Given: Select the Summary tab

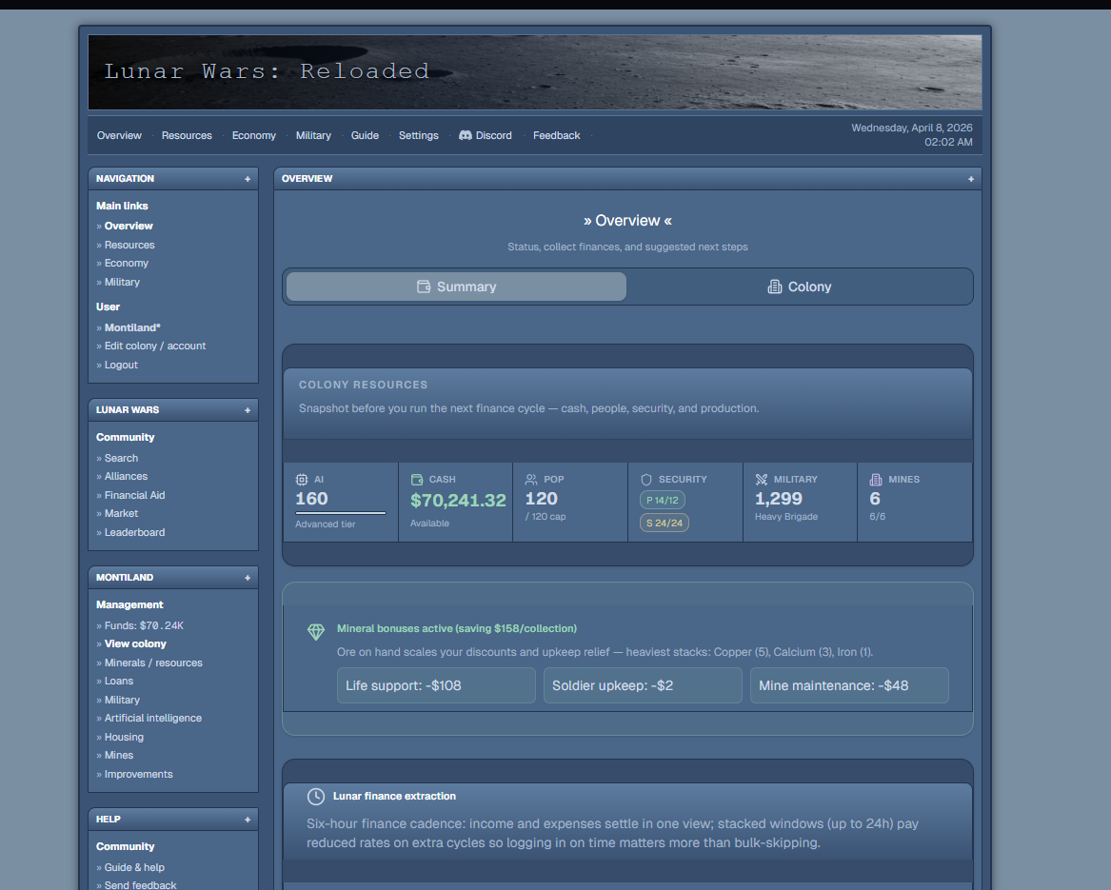Looking at the screenshot, I should [x=456, y=287].
